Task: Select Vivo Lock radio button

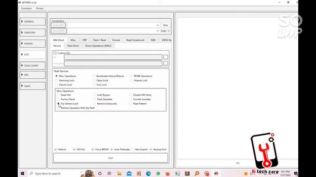Action: 94,85
